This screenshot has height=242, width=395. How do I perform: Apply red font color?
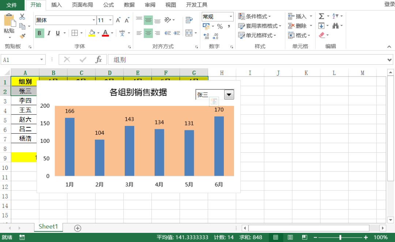106,33
